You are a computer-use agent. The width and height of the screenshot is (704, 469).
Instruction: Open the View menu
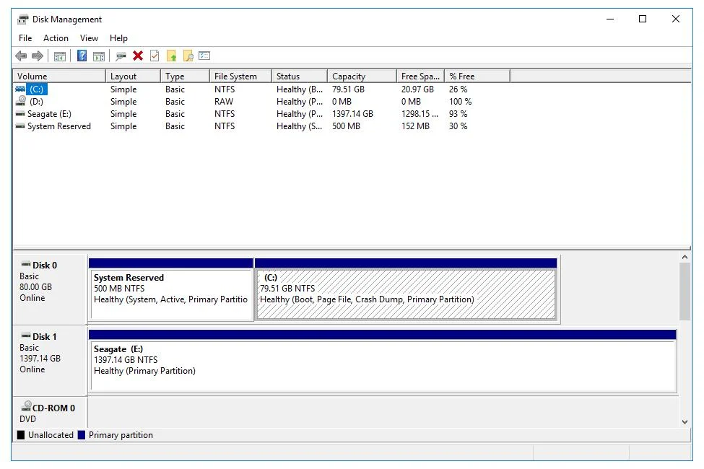89,38
